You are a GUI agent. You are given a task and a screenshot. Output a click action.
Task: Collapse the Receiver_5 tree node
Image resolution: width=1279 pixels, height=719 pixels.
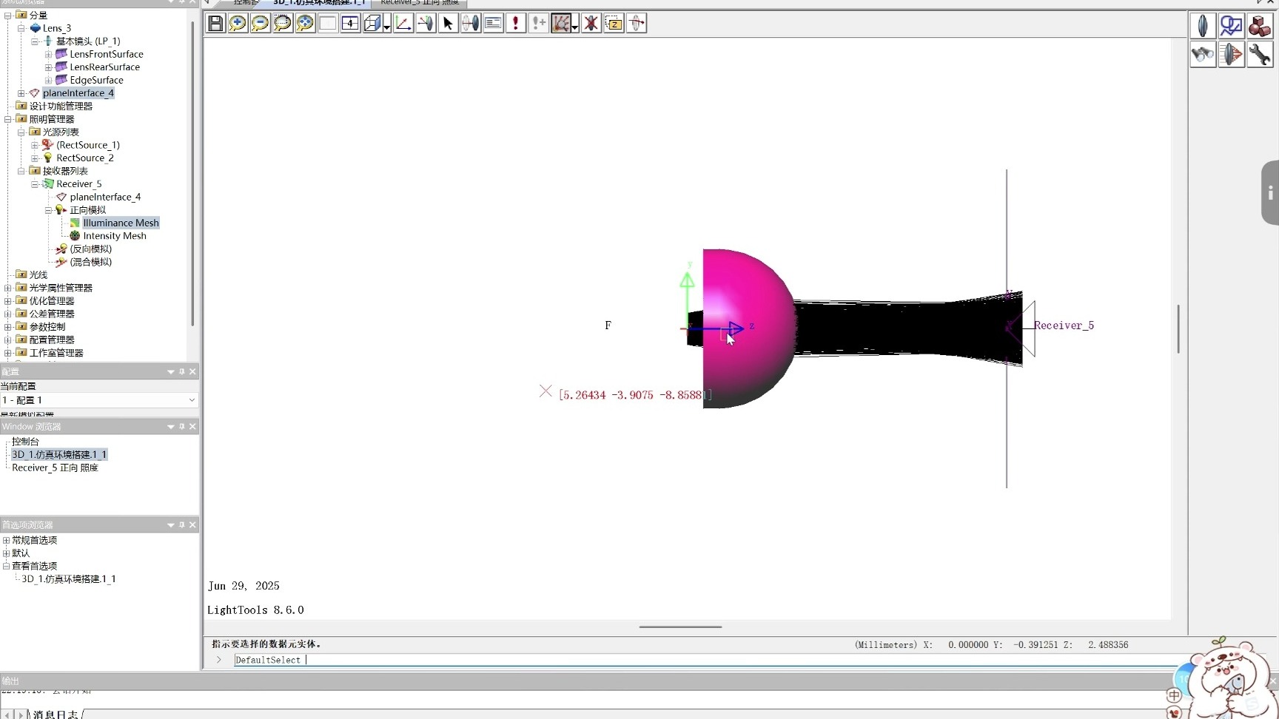point(35,184)
